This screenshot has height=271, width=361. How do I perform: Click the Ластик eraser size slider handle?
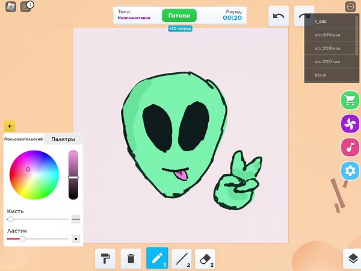coord(22,238)
